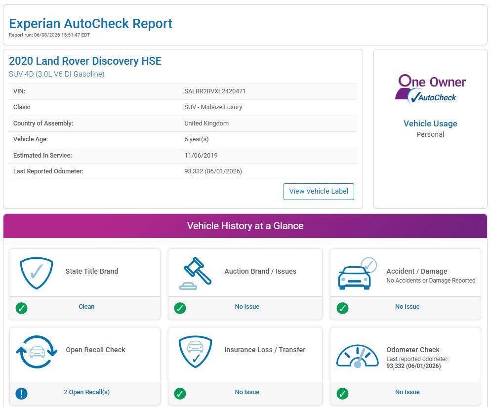Click the Open Recall Check circular arrows icon

click(37, 352)
